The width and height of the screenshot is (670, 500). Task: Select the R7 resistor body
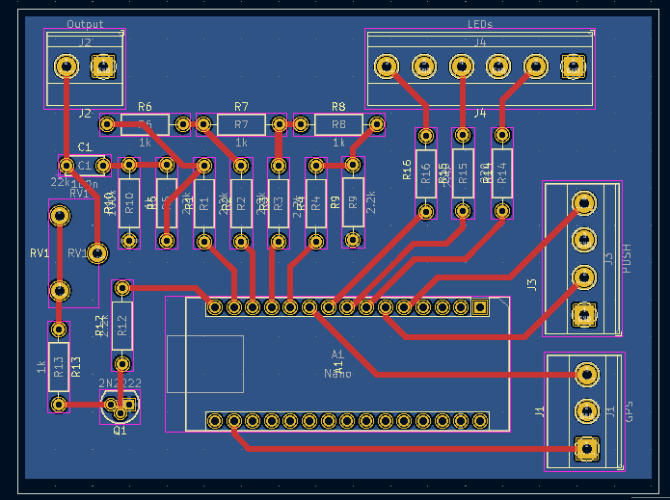(241, 124)
